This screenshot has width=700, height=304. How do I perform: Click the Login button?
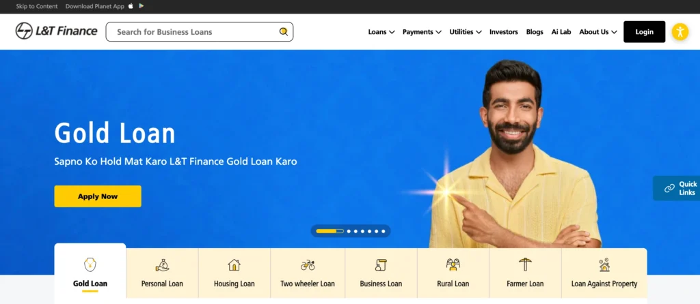tap(644, 31)
